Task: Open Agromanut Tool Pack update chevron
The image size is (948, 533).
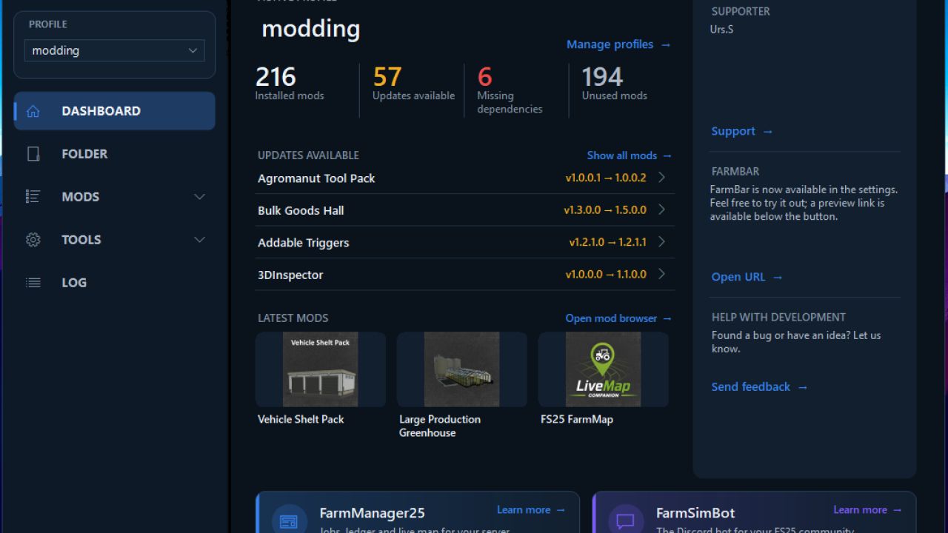Action: (661, 178)
